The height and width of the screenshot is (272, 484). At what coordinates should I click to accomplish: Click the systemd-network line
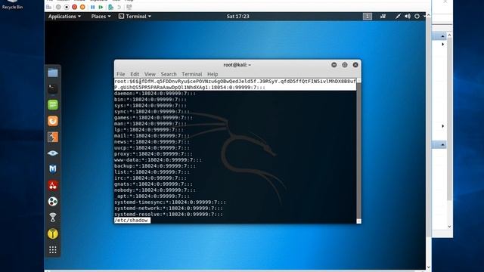pos(168,209)
